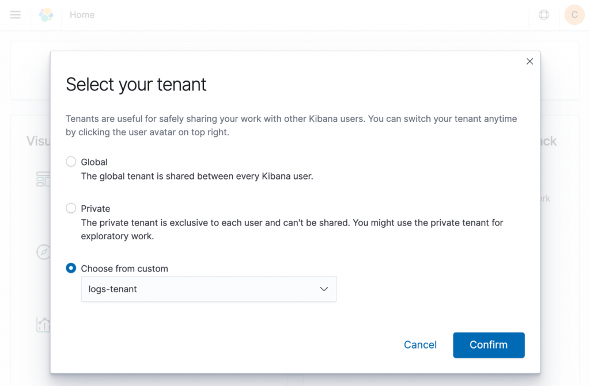
Task: Select the Private tenant radio button
Action: (70, 208)
